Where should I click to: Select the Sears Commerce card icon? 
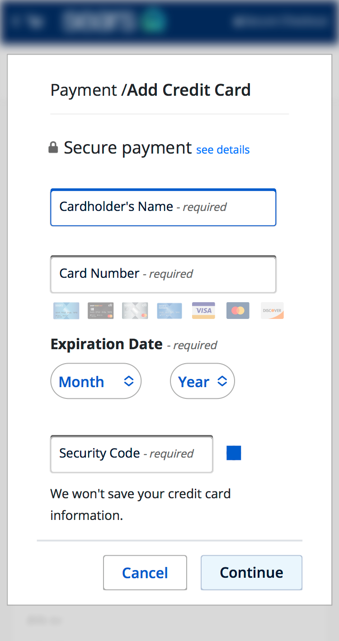click(x=169, y=310)
